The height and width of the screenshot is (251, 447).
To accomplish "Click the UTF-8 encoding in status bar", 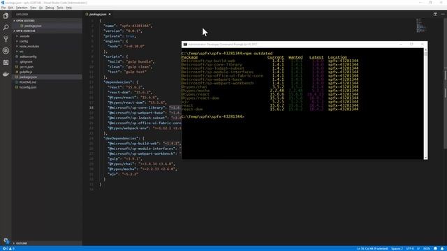I will tap(410, 249).
